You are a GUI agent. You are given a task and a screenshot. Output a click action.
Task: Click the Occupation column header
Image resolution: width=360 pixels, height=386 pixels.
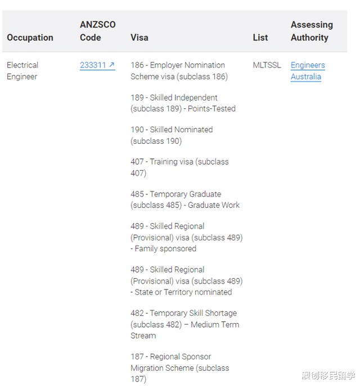pyautogui.click(x=30, y=38)
